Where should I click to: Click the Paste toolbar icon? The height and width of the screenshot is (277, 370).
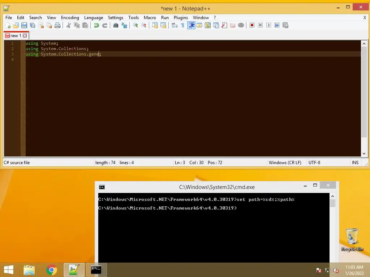pos(85,26)
